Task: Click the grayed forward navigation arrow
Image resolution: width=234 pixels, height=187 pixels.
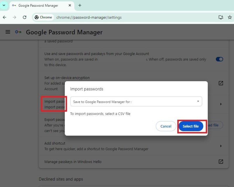Action: point(14,17)
